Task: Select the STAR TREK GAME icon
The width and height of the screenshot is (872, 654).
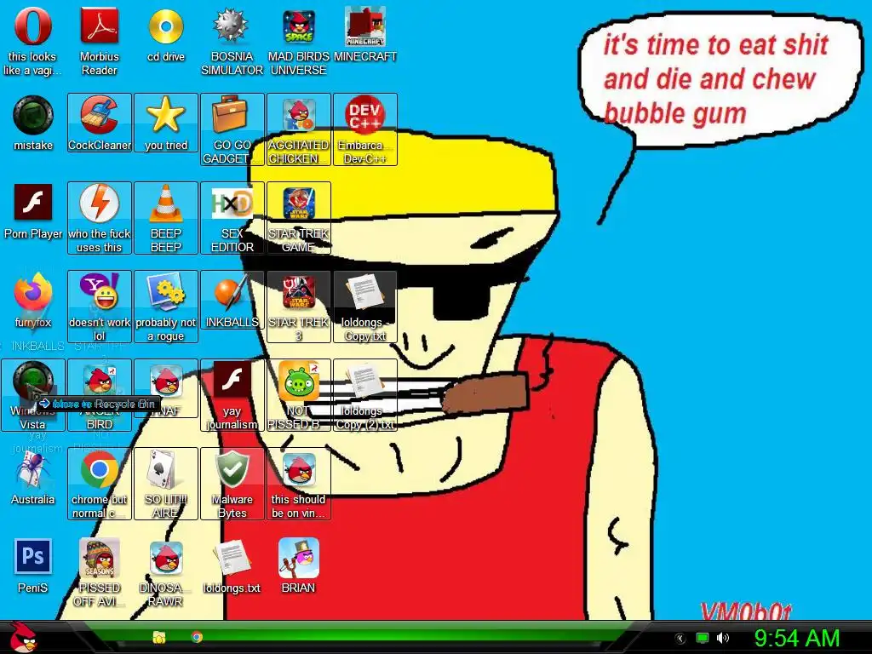Action: pos(298,217)
